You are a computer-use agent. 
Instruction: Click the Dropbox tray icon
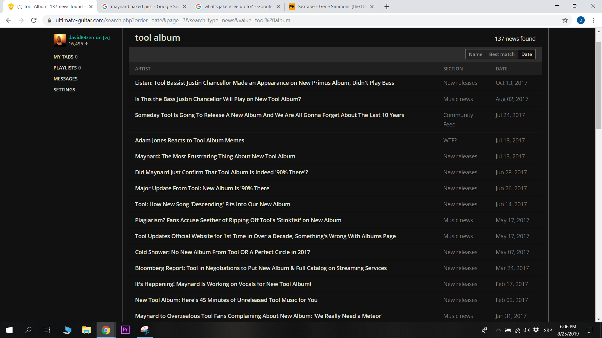click(x=536, y=330)
